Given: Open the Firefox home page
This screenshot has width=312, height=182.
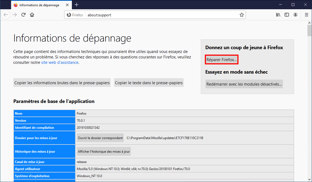Looking at the screenshot, I should 32,15.
